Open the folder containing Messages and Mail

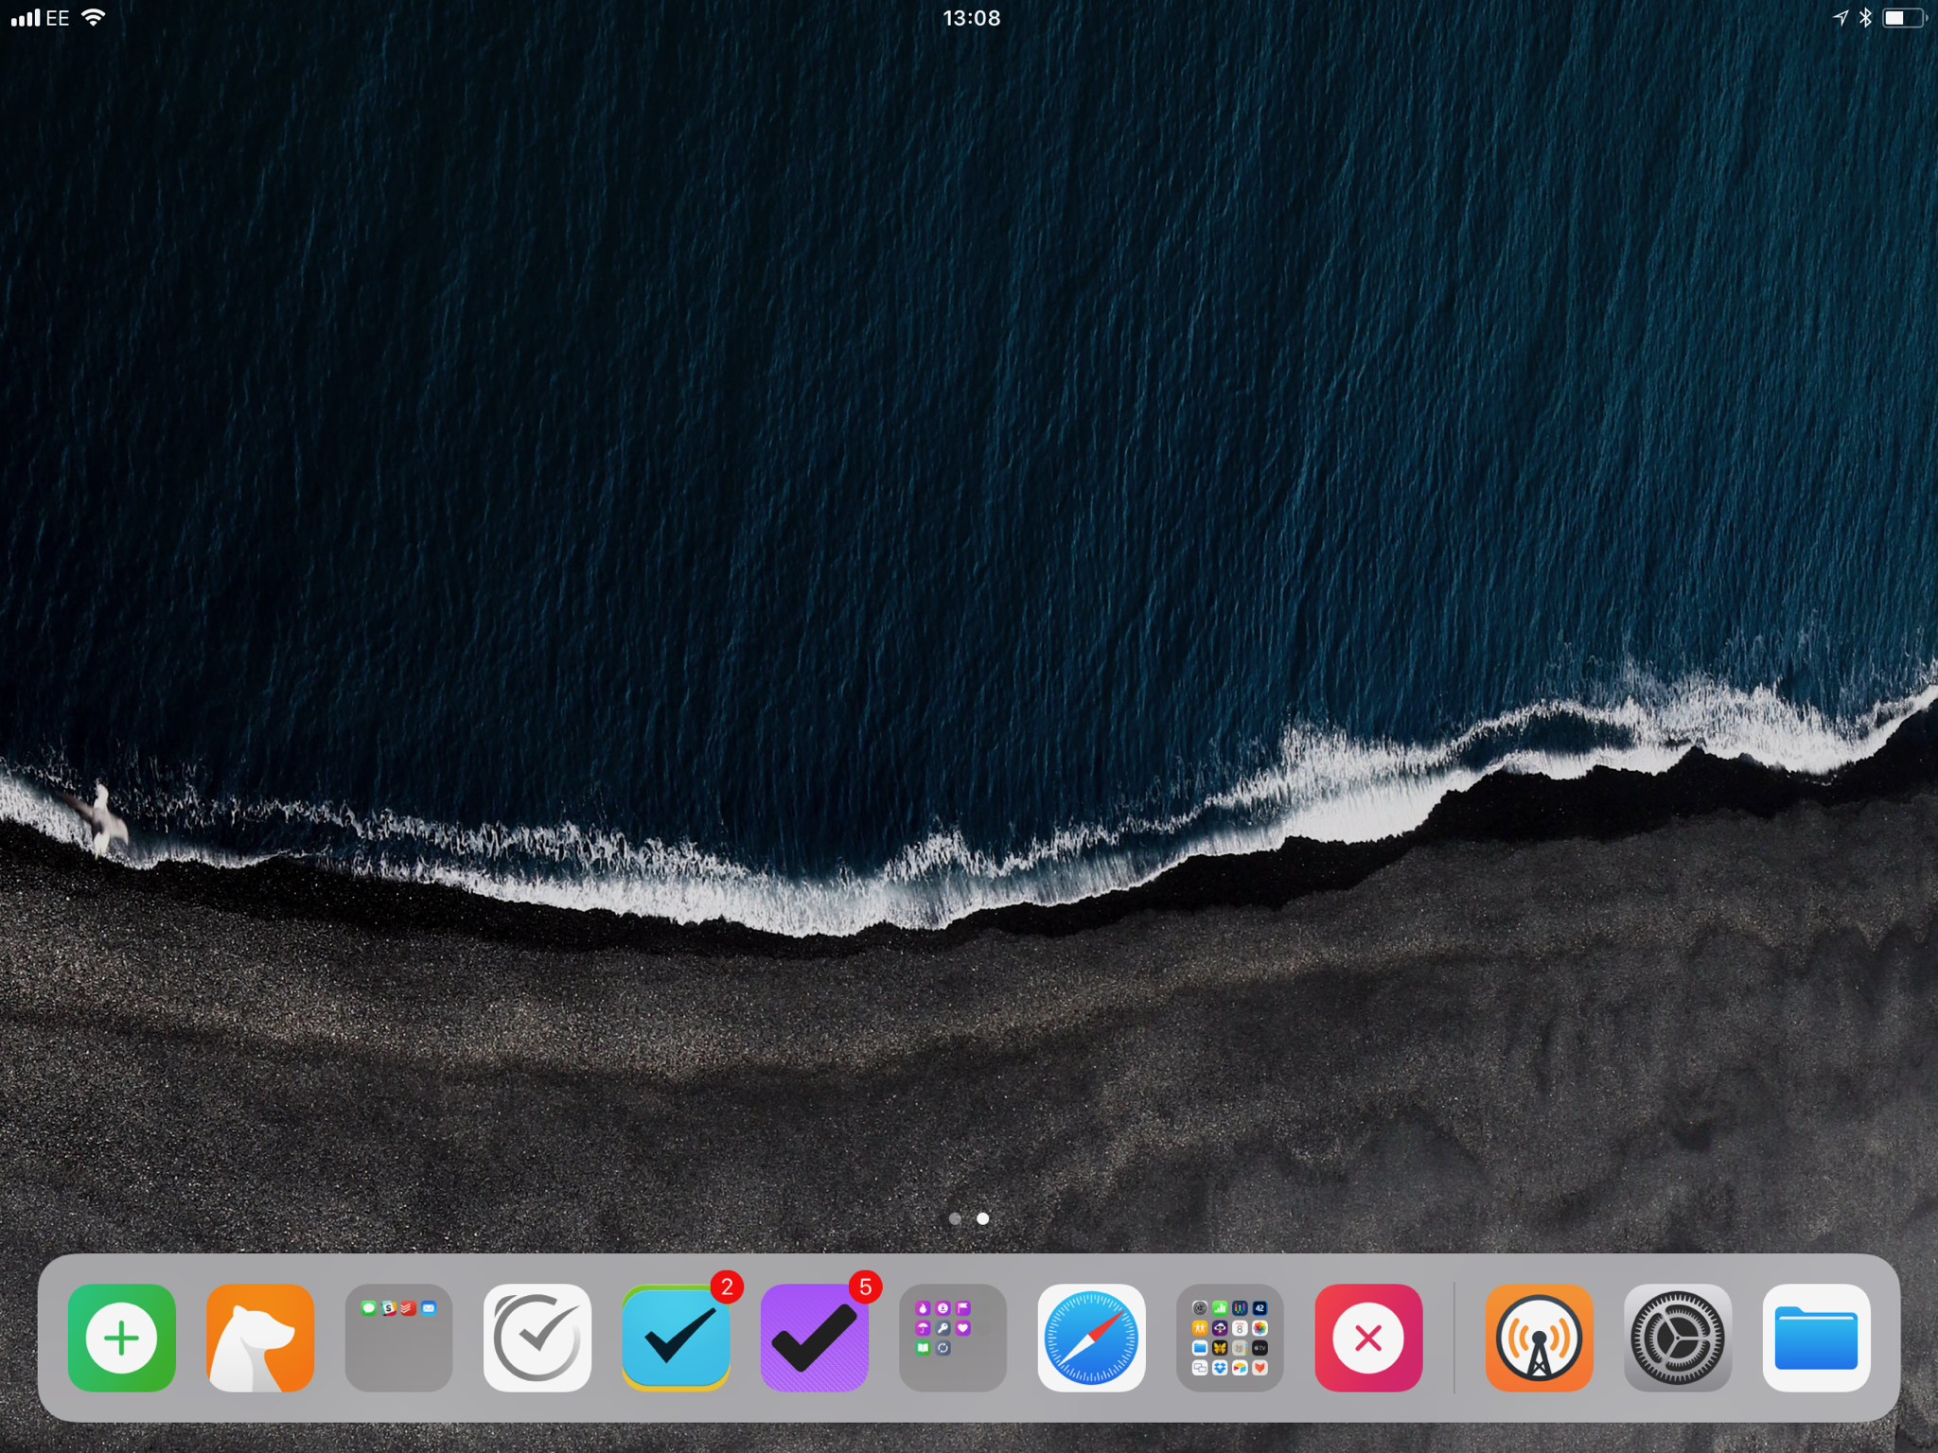tap(398, 1338)
